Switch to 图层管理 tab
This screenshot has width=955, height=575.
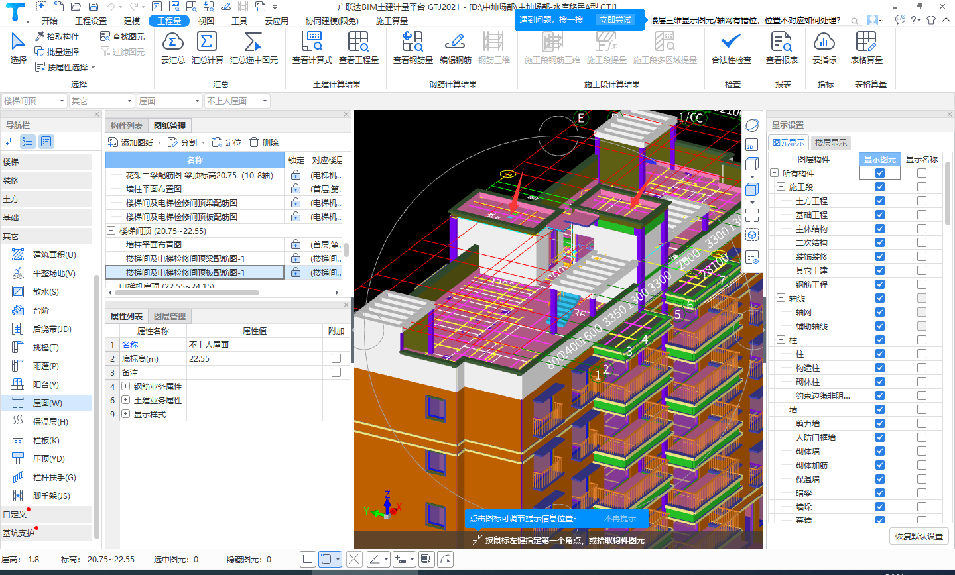[x=169, y=316]
